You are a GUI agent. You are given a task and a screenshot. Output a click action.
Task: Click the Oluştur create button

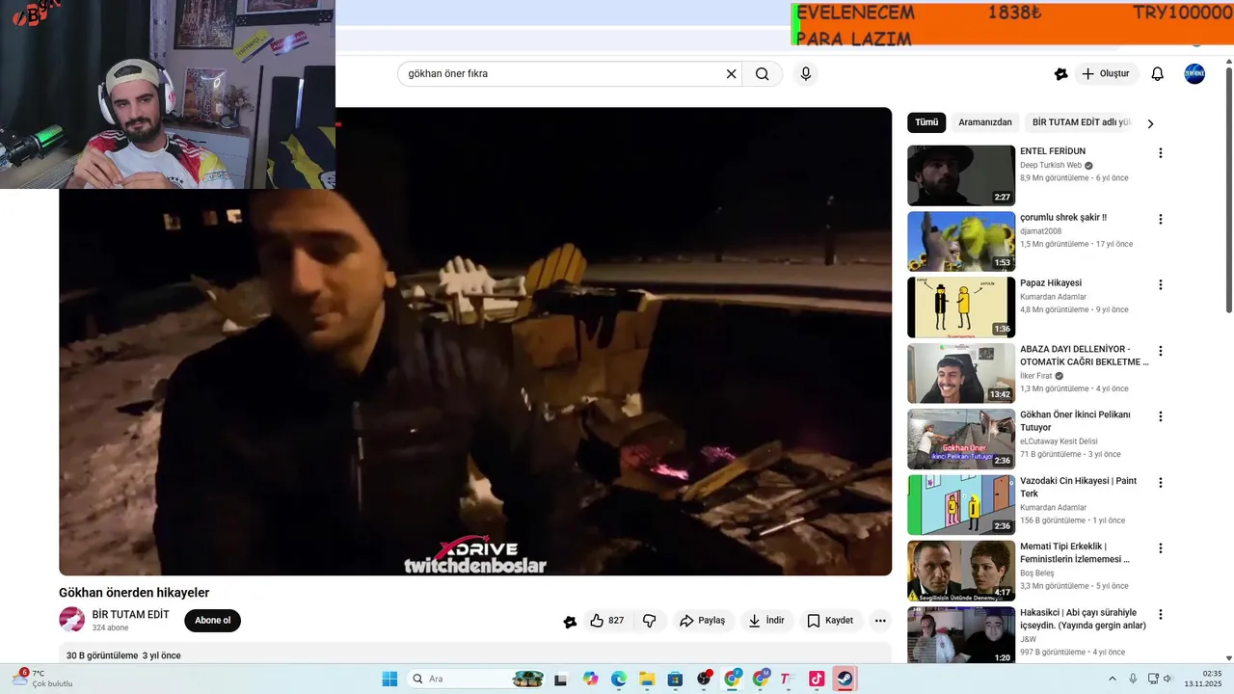tap(1107, 74)
